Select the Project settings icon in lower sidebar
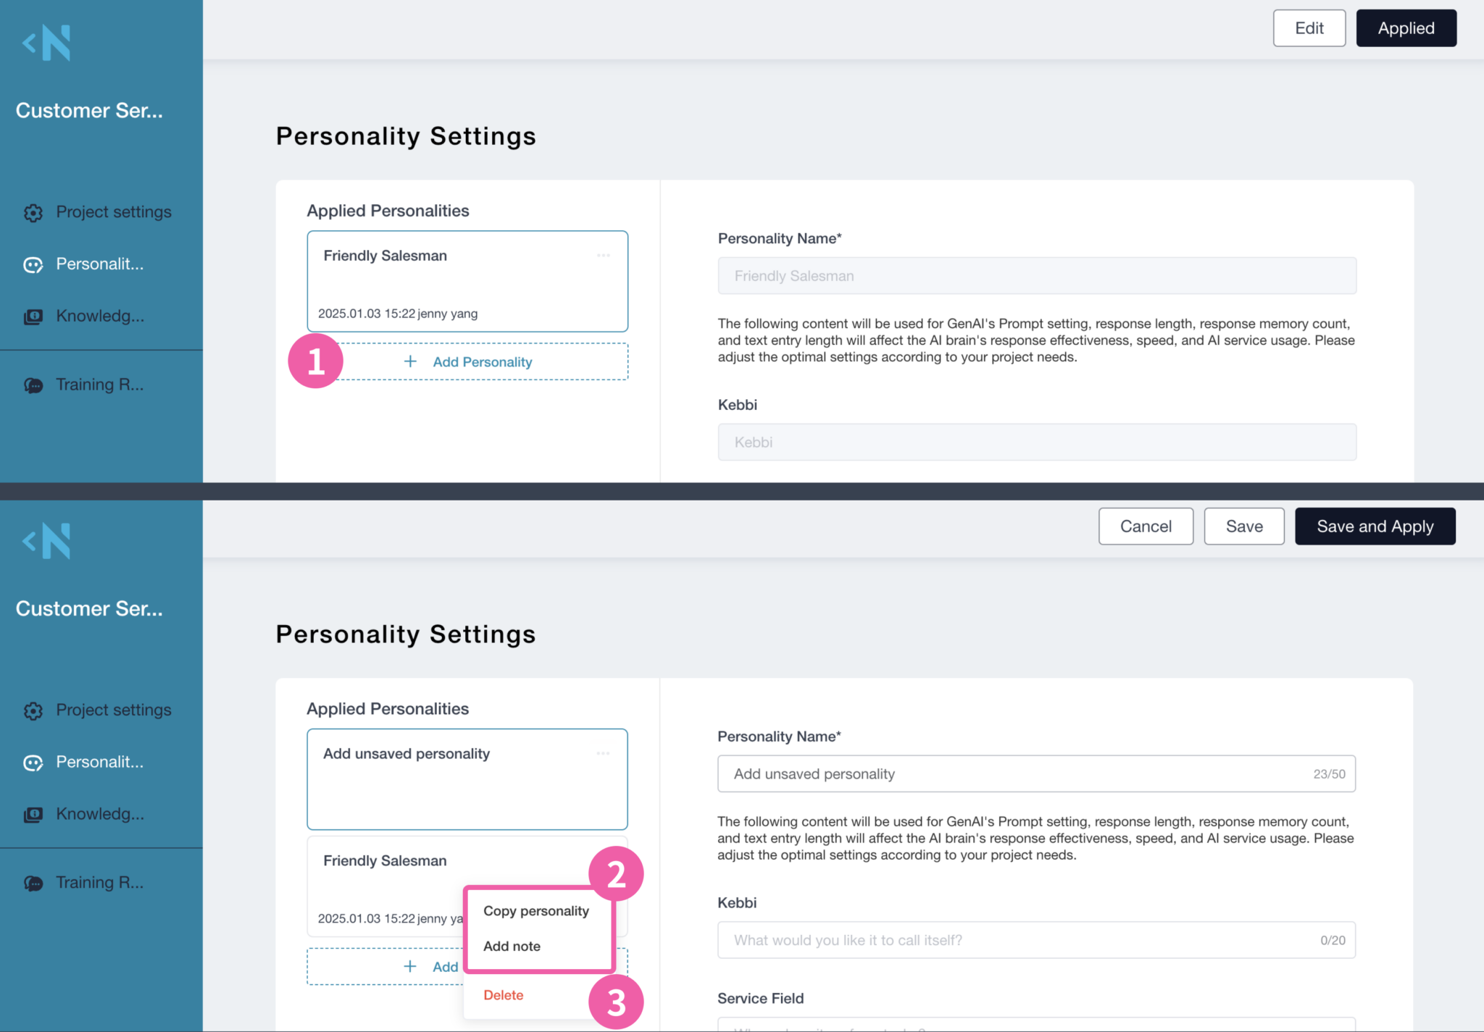Screen dimensions: 1484x1032 (33, 710)
